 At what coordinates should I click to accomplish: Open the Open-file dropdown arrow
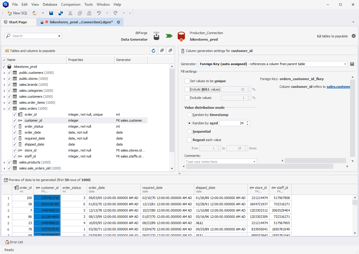tap(43, 13)
